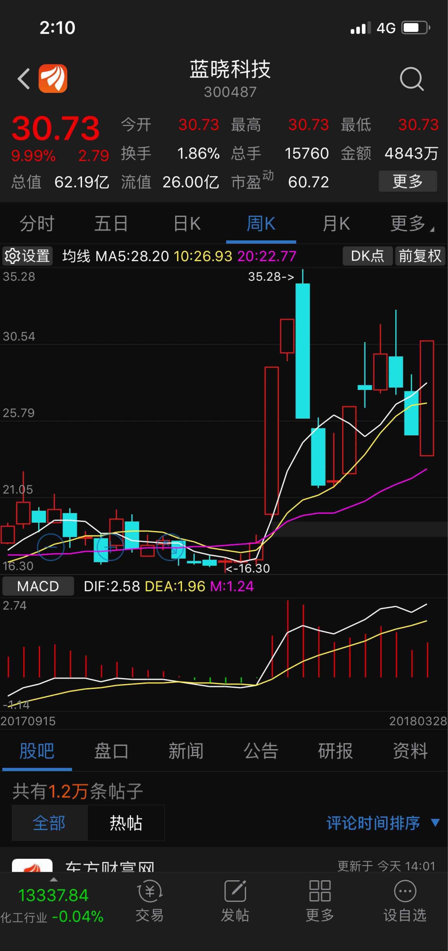Tap the 共有1.2万条帖子 count
The image size is (448, 951).
77,792
